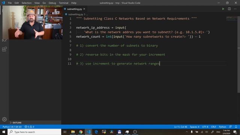The image size is (240, 135).
Task: Open the Windows Action Center icon
Action: pyautogui.click(x=235, y=132)
